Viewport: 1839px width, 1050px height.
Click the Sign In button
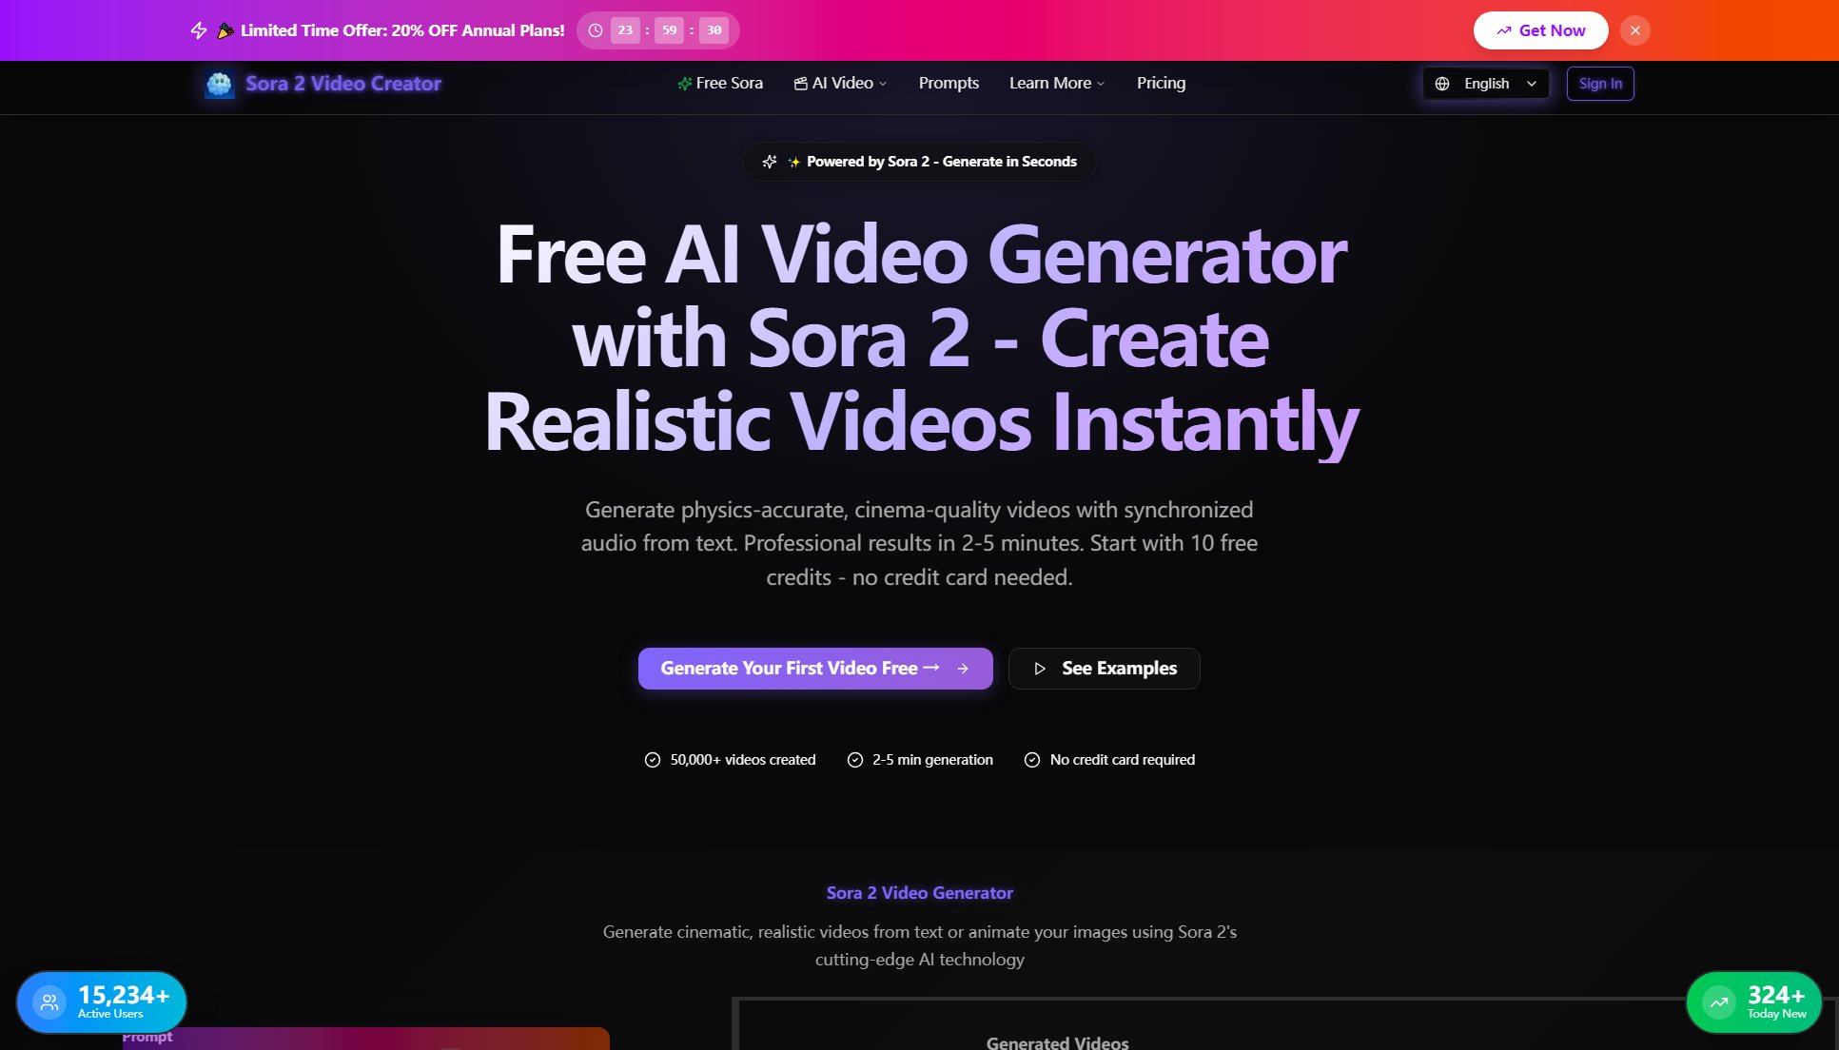(x=1600, y=84)
